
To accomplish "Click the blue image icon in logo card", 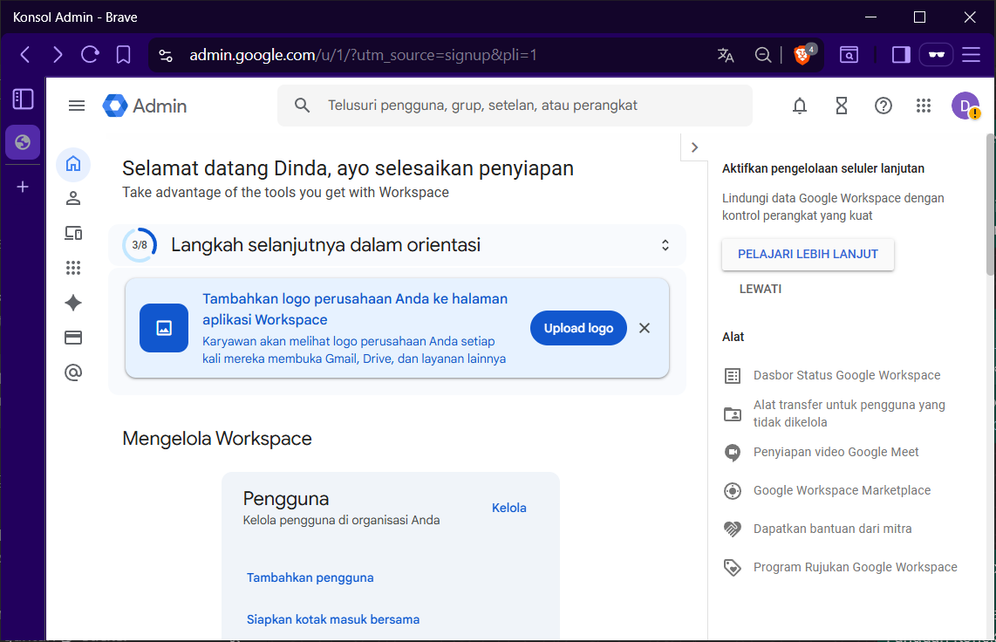I will pyautogui.click(x=164, y=328).
